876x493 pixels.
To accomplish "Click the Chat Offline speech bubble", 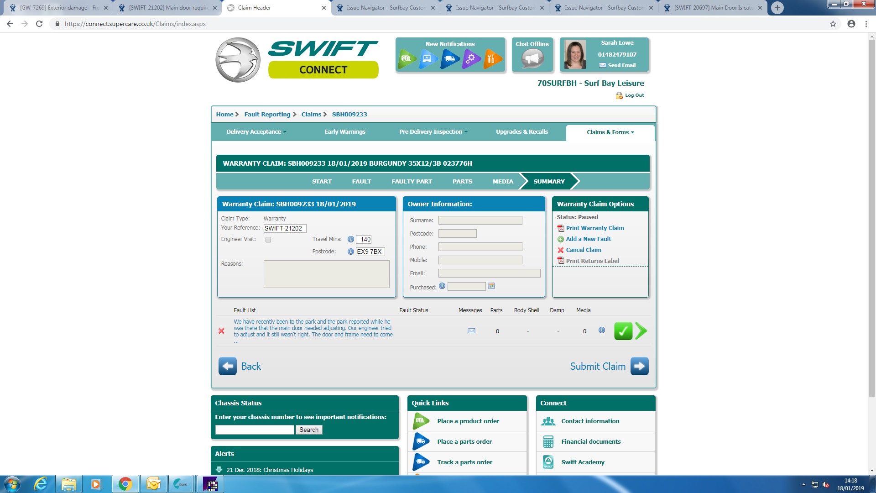I will [x=532, y=58].
